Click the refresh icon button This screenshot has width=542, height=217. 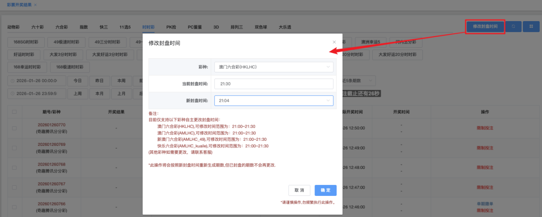[x=513, y=27]
